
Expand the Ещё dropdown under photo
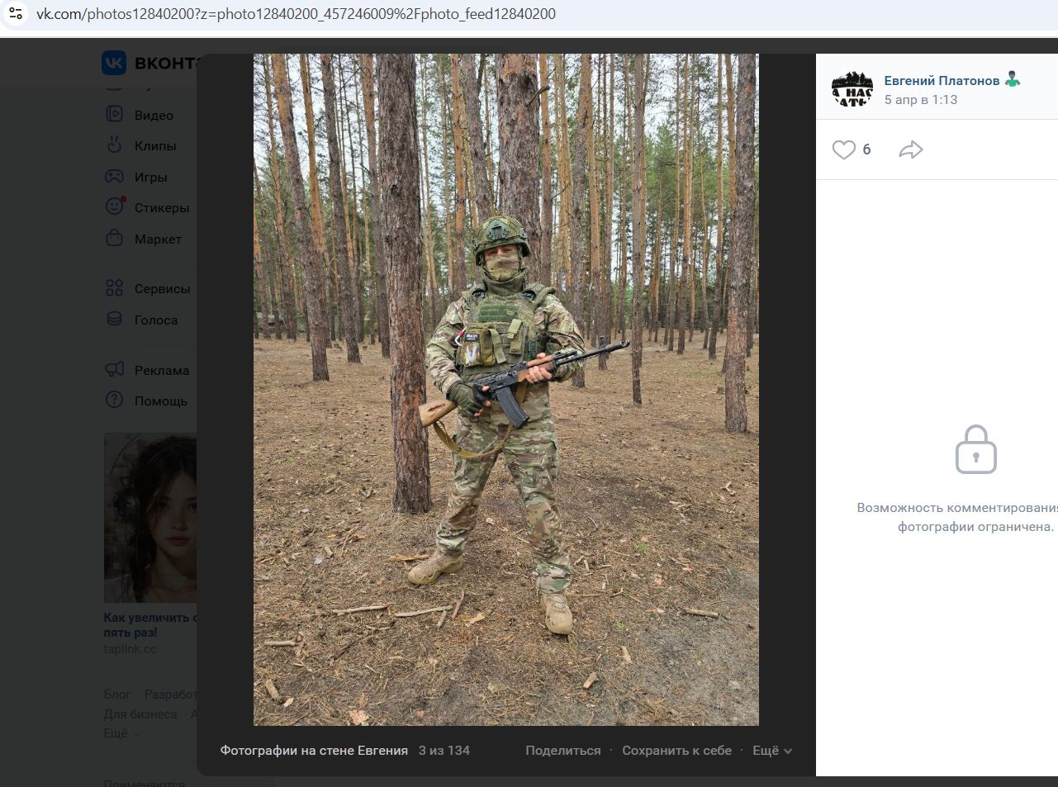coord(771,751)
